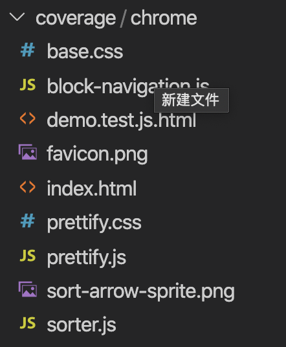Viewport: 286px width, 347px height.
Task: Open the base.css file
Action: [x=85, y=51]
